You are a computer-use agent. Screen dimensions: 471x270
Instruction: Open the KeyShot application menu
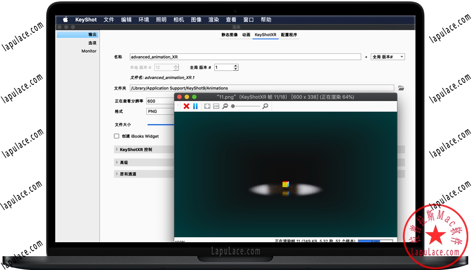[x=86, y=20]
